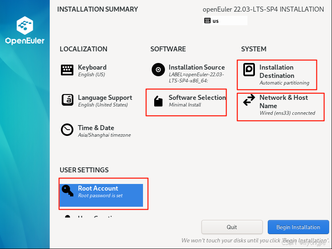Click the LOCALIZATION section heading
Image resolution: width=332 pixels, height=249 pixels.
coord(83,49)
